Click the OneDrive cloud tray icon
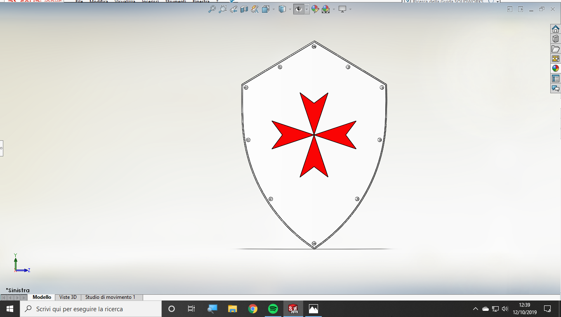 486,309
